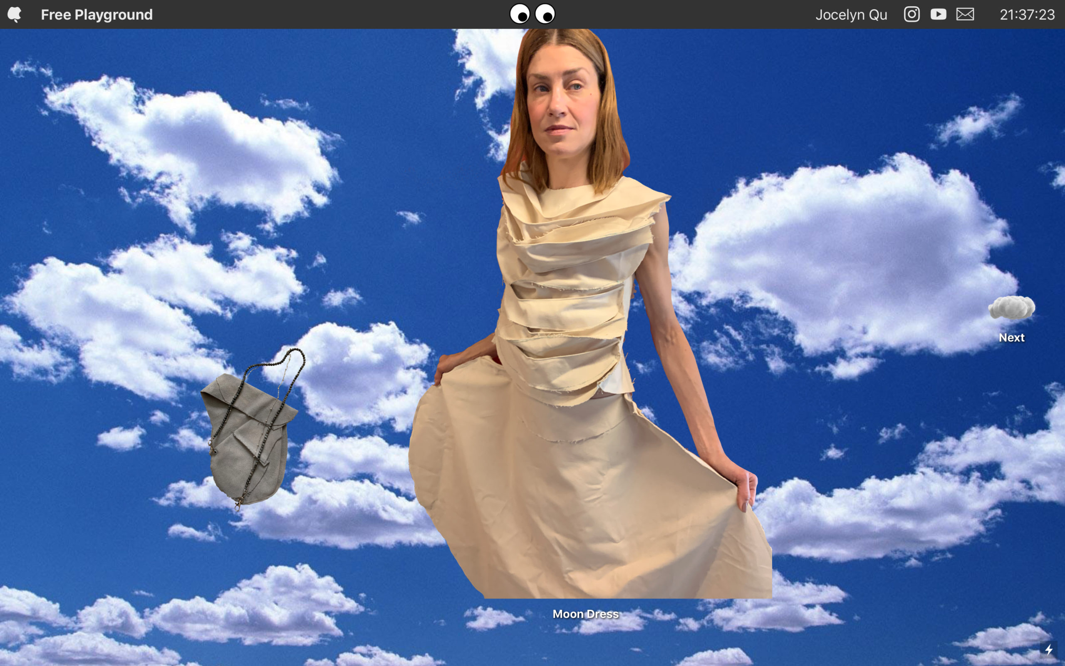Viewport: 1065px width, 666px height.
Task: Click the lightning bolt badge in corner
Action: pos(1049,650)
